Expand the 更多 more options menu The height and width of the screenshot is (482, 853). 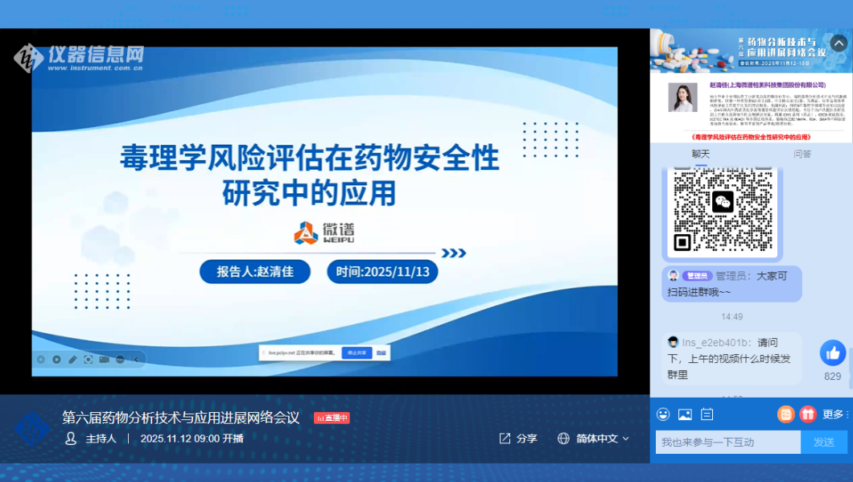[835, 414]
